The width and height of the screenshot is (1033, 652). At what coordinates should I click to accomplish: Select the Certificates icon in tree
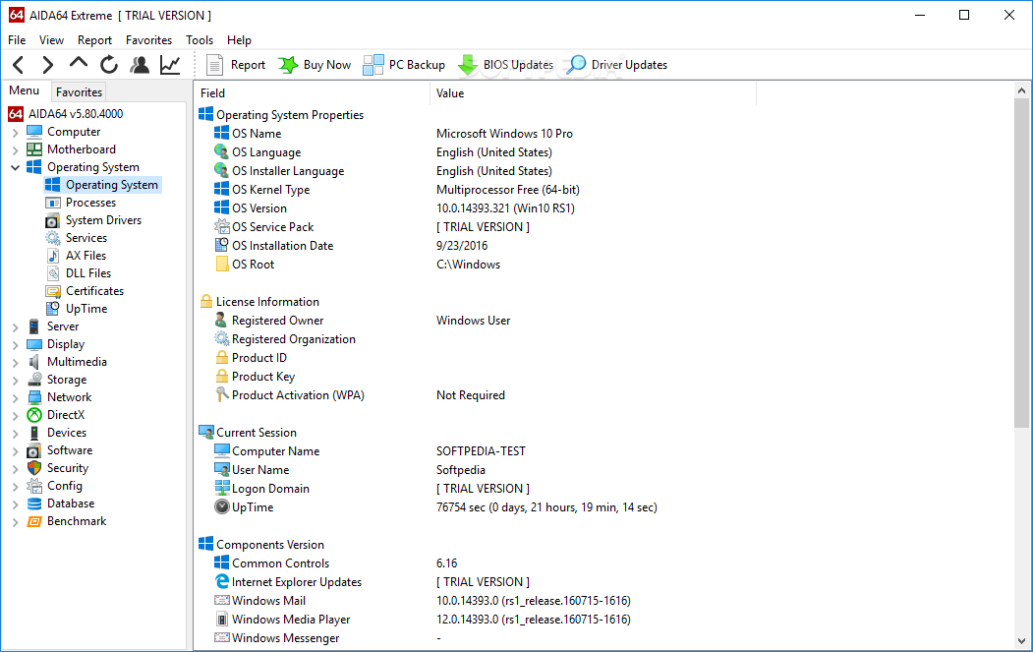[x=53, y=291]
